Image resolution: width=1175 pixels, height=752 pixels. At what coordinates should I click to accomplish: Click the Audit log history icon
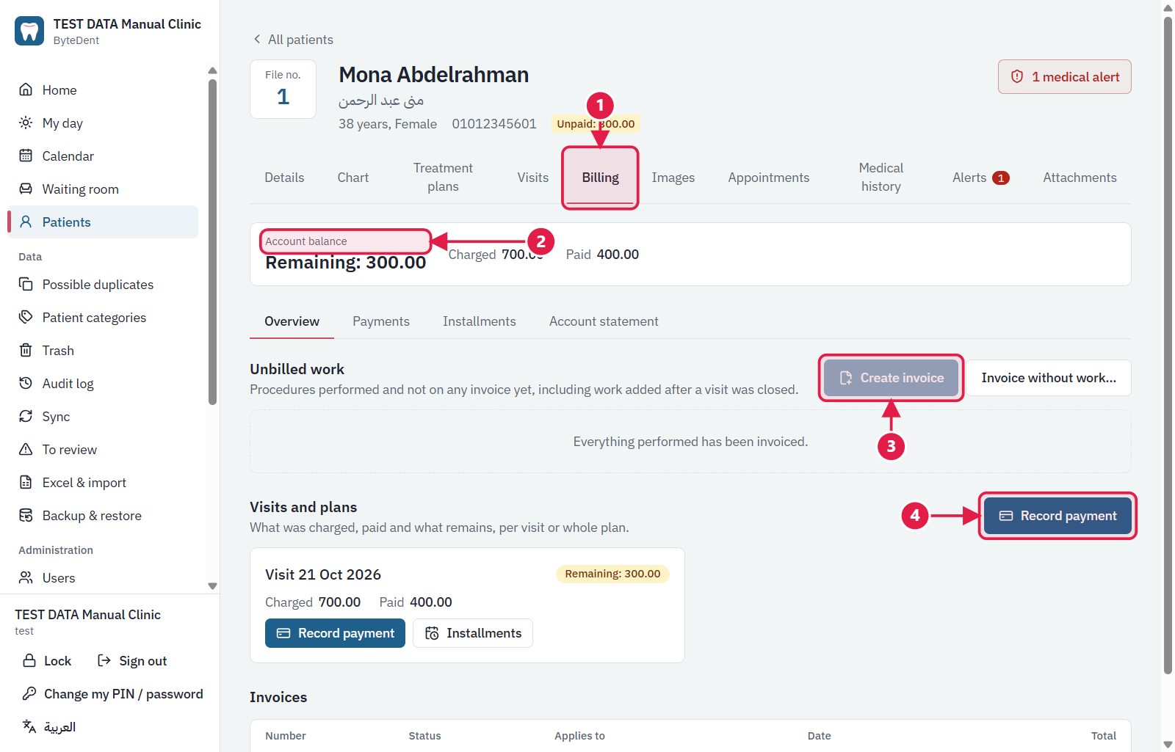click(26, 383)
